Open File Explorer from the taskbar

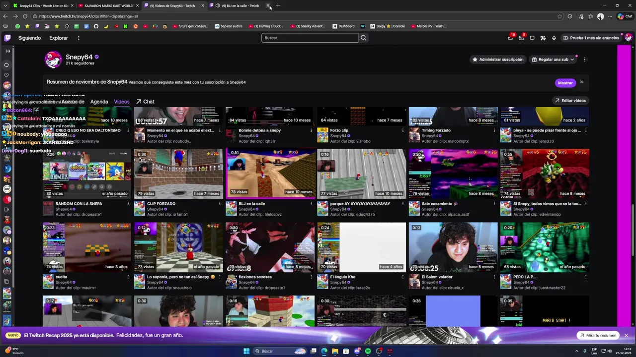pyautogui.click(x=335, y=351)
